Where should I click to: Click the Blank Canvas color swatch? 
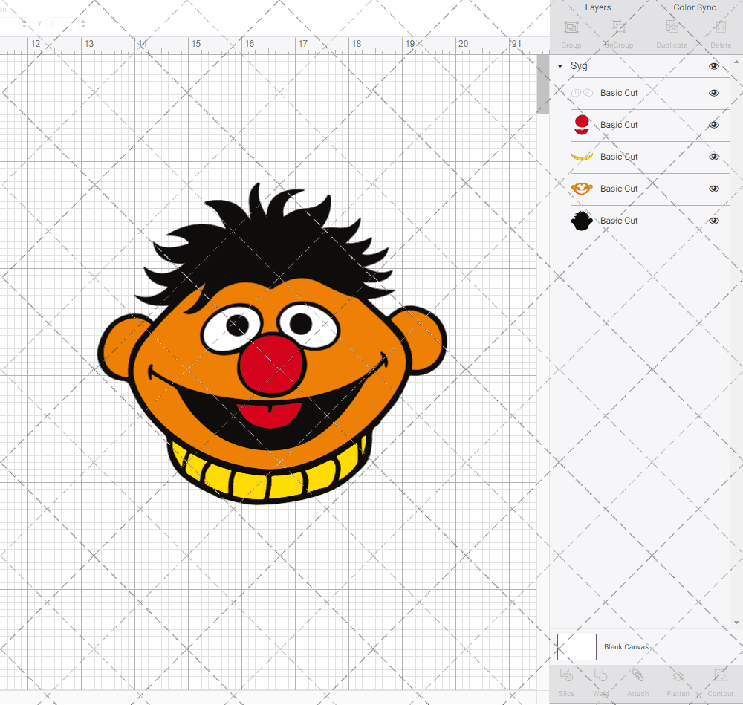click(x=577, y=647)
